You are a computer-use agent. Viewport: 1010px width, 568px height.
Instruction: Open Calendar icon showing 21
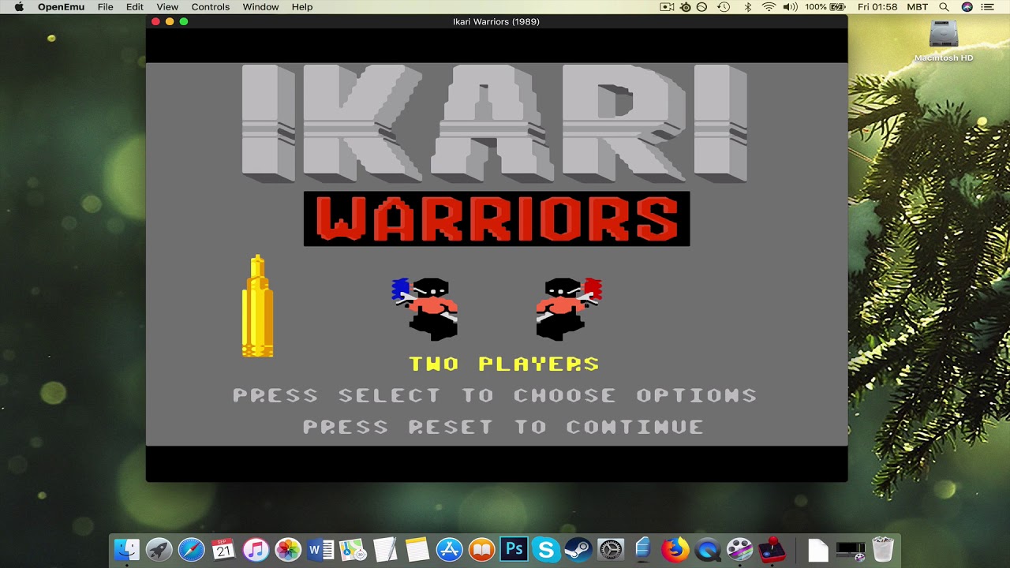224,549
